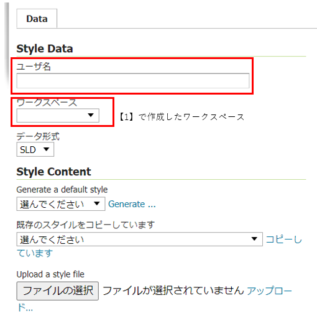The height and width of the screenshot is (321, 317).
Task: Expand the Generate a default style dropdown
Action: coord(61,204)
